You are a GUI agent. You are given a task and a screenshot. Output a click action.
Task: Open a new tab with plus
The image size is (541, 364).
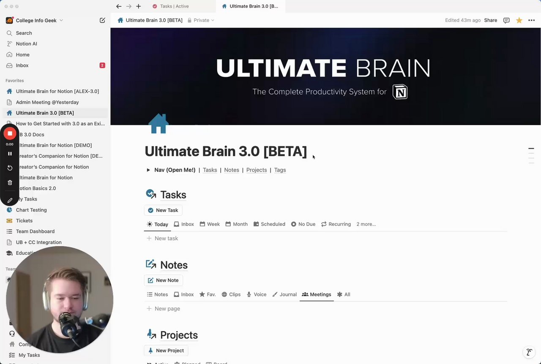[x=138, y=6]
